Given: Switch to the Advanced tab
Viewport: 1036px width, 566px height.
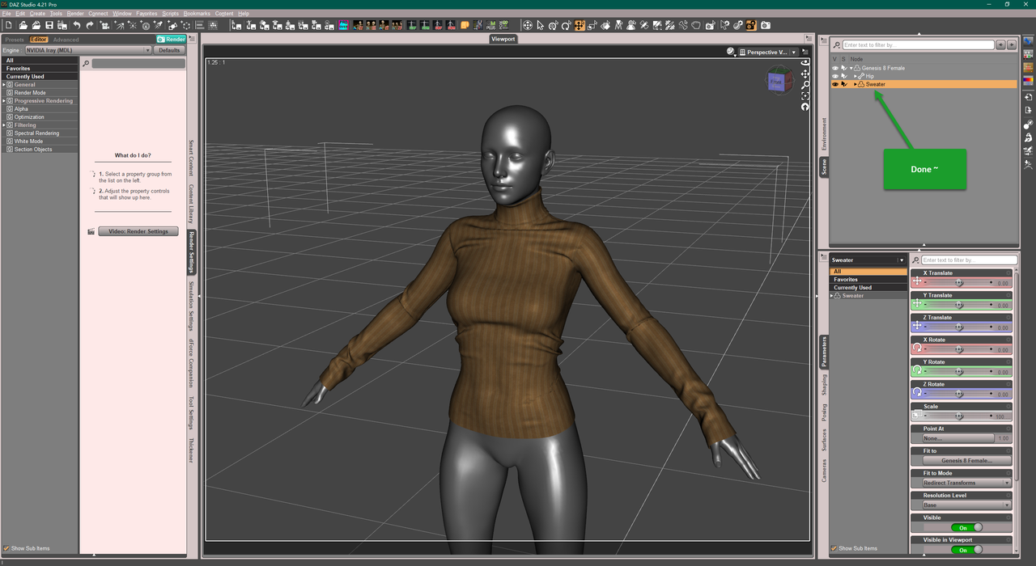Looking at the screenshot, I should [x=66, y=40].
